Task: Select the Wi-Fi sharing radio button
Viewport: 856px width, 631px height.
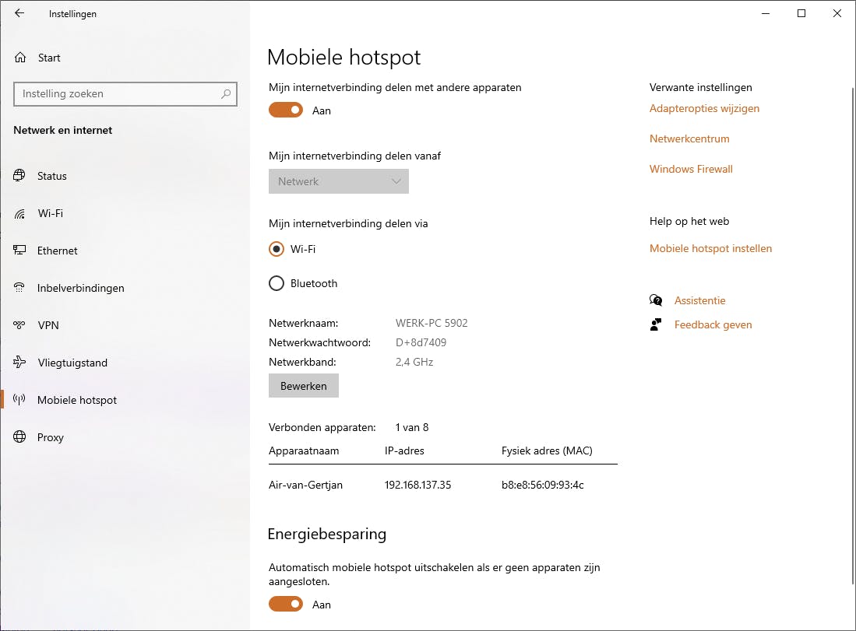Action: click(x=277, y=249)
